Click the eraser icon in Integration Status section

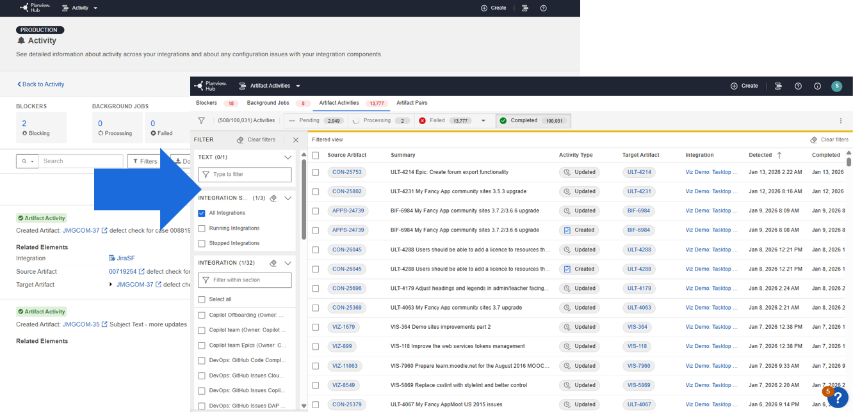273,198
